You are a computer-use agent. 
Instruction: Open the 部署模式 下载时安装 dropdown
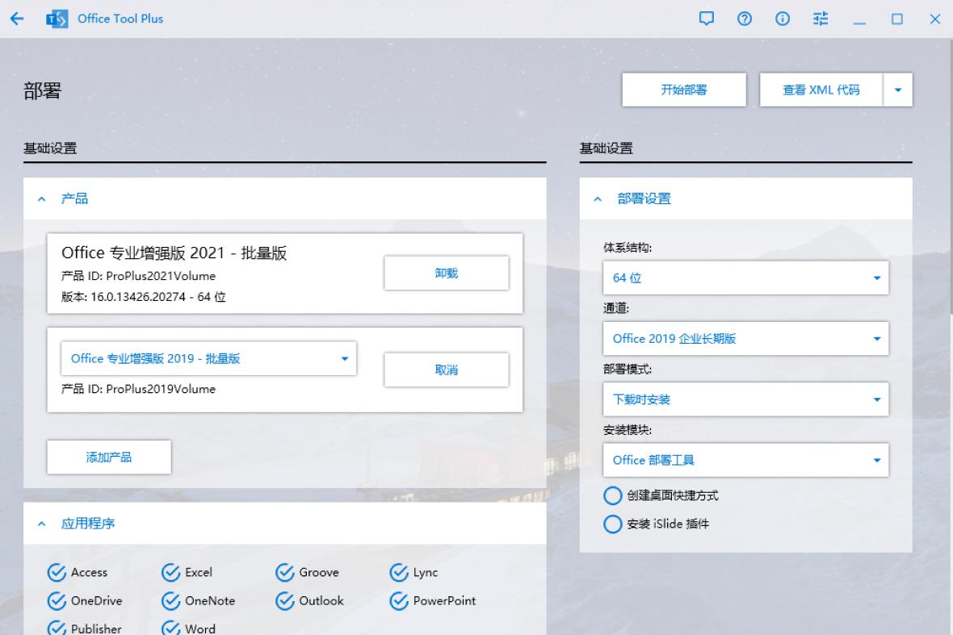coord(745,399)
